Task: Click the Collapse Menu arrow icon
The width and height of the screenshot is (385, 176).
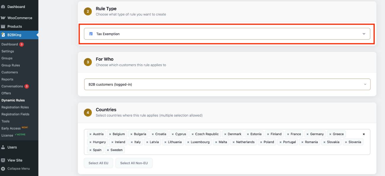Action: pos(3,169)
